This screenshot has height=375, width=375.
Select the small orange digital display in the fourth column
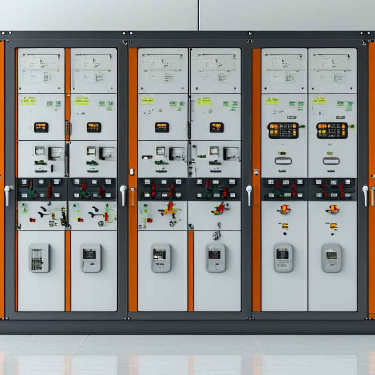tap(217, 127)
